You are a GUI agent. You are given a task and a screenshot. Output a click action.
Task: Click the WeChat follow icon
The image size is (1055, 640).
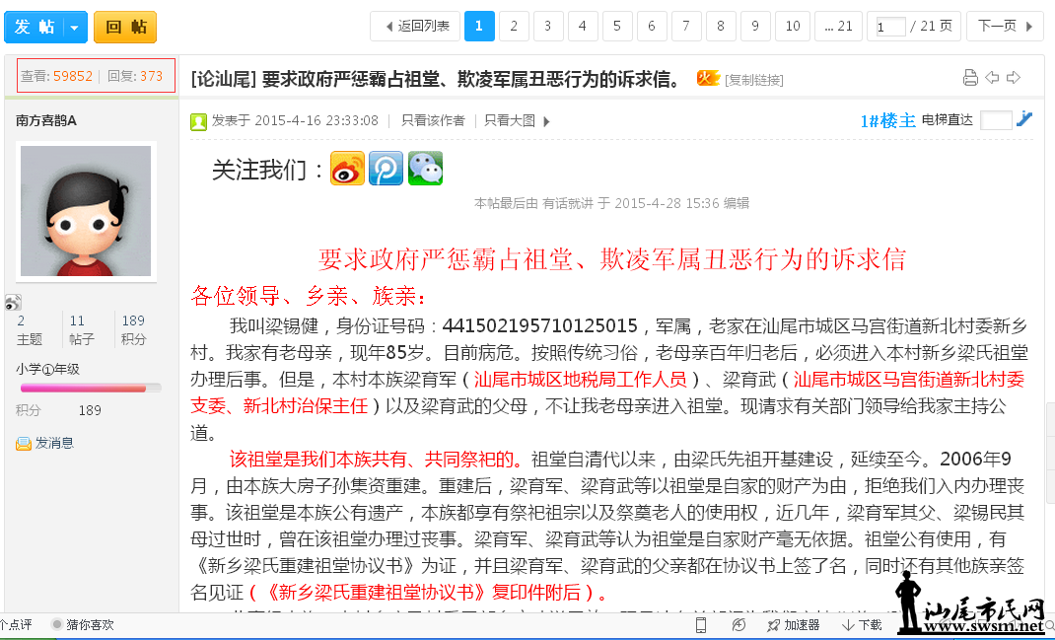(426, 169)
